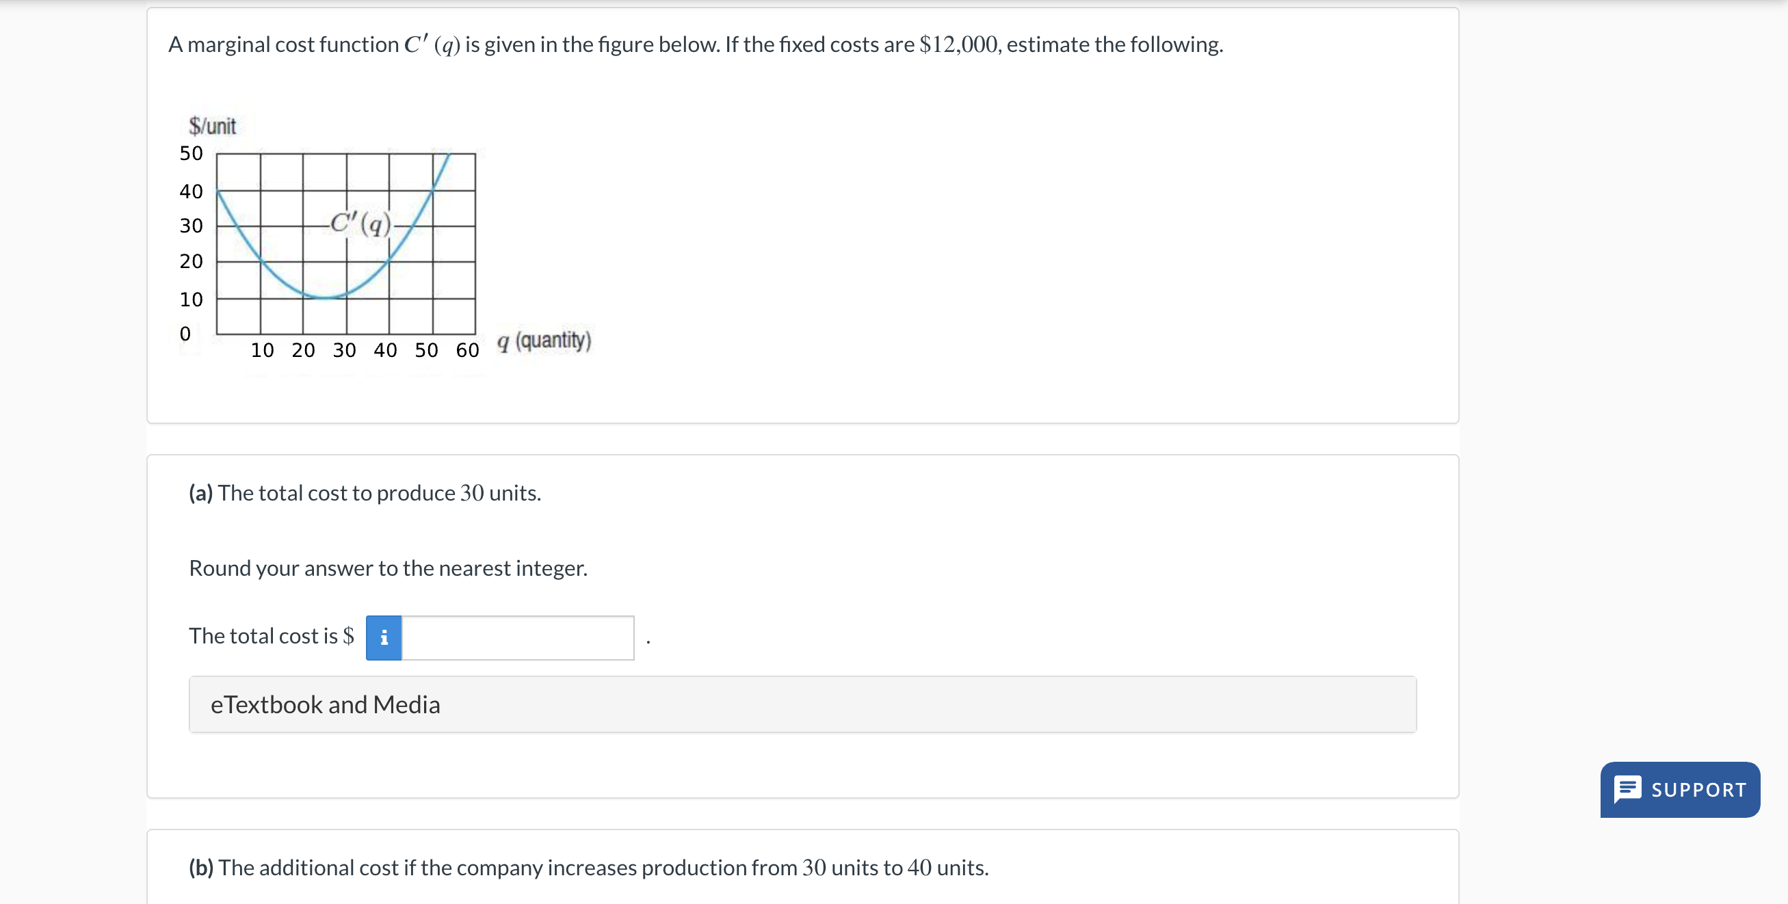The width and height of the screenshot is (1788, 904).
Task: Click the 30 mark on the quantity axis
Action: (343, 350)
